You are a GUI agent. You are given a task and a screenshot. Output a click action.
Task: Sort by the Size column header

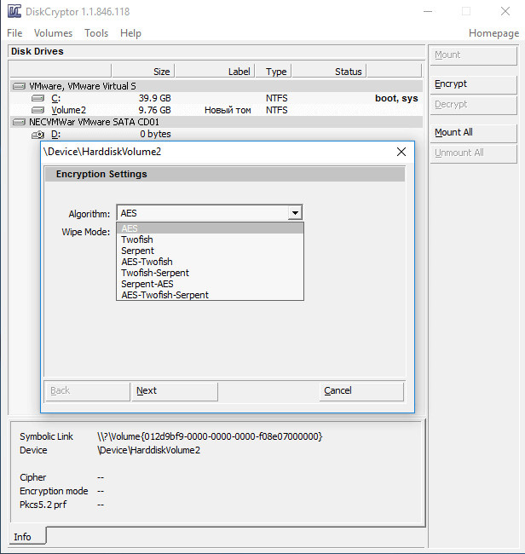142,72
